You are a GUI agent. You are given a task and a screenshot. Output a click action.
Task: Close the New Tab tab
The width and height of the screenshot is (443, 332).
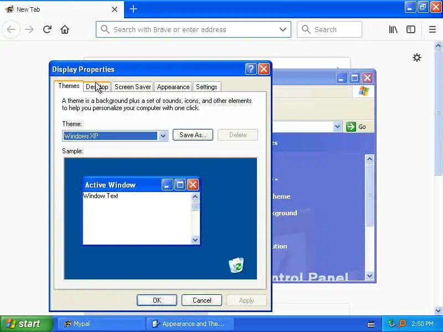pyautogui.click(x=115, y=9)
